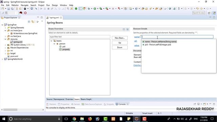217x122 pixels.
Task: Collapse the src/main/java folder
Action: [x=5, y=30]
